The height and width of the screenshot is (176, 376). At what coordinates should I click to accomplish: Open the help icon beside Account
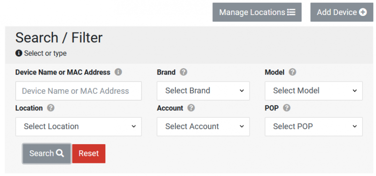[191, 108]
